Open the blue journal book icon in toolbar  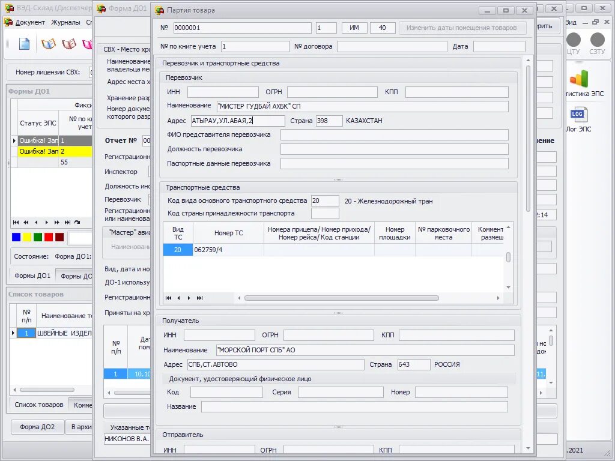pos(49,44)
